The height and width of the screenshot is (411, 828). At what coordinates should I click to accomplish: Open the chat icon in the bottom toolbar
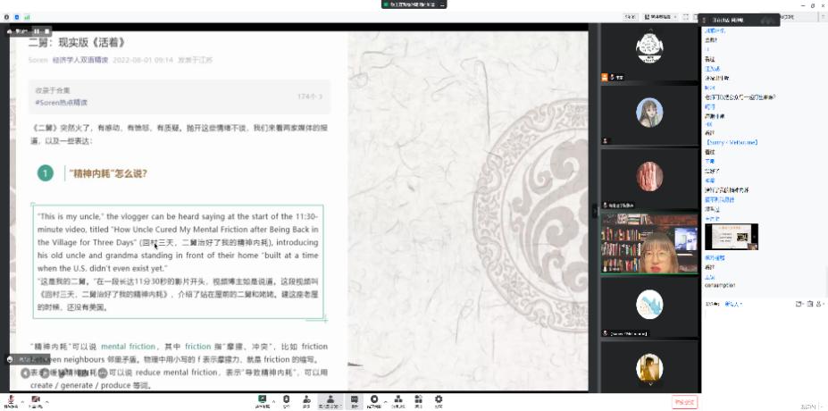pos(354,399)
